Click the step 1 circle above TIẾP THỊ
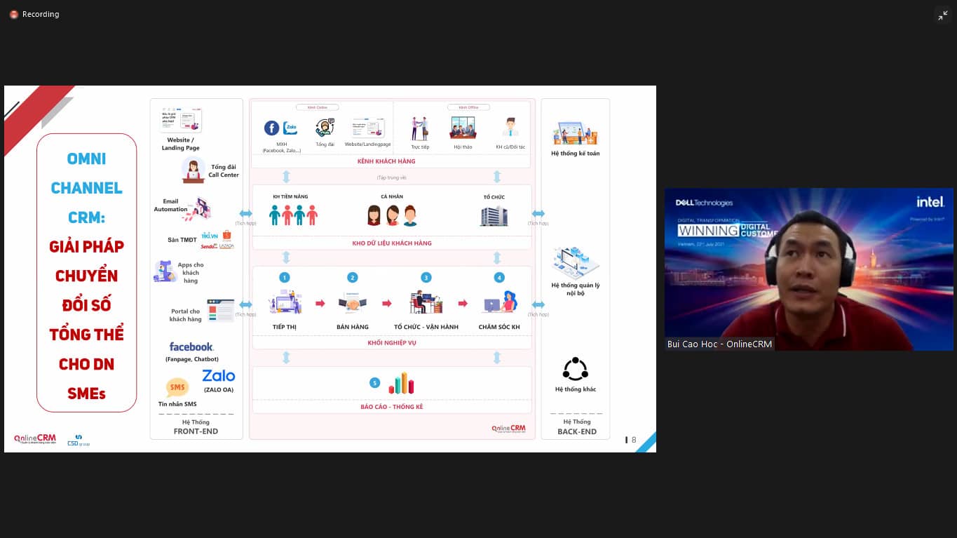This screenshot has width=957, height=538. pyautogui.click(x=284, y=278)
